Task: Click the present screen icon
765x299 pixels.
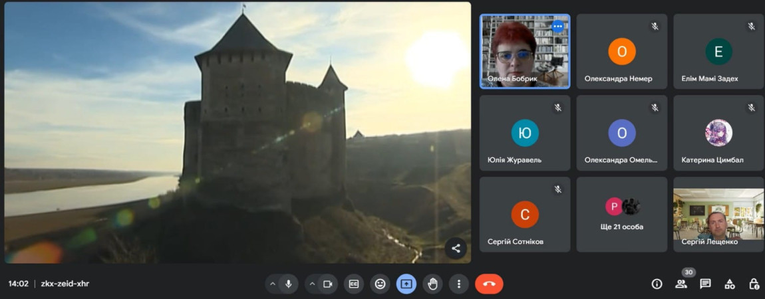Action: (406, 284)
